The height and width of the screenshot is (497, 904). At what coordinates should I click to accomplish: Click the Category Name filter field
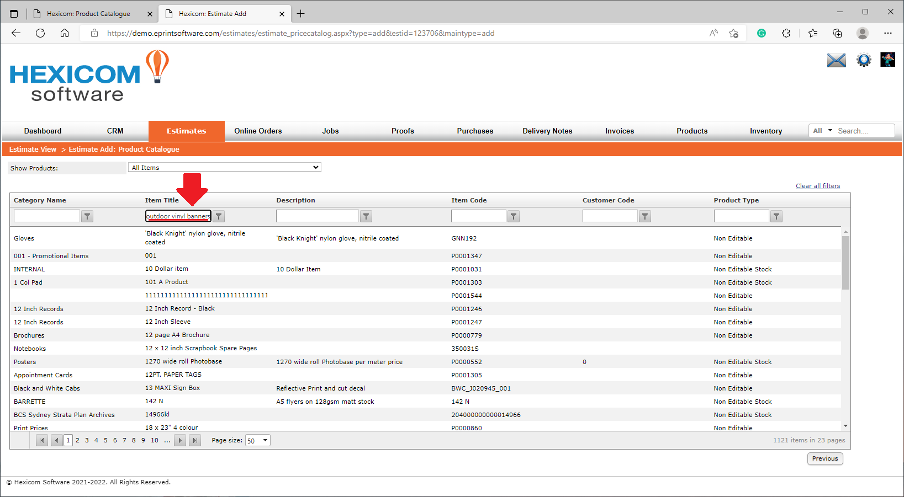point(47,216)
